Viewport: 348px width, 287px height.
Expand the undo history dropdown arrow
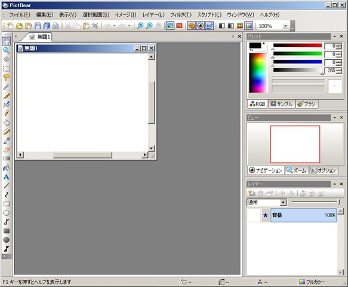115,26
